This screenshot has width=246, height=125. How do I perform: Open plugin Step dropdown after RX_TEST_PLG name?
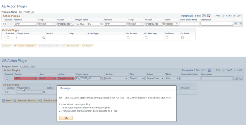(x=136, y=24)
